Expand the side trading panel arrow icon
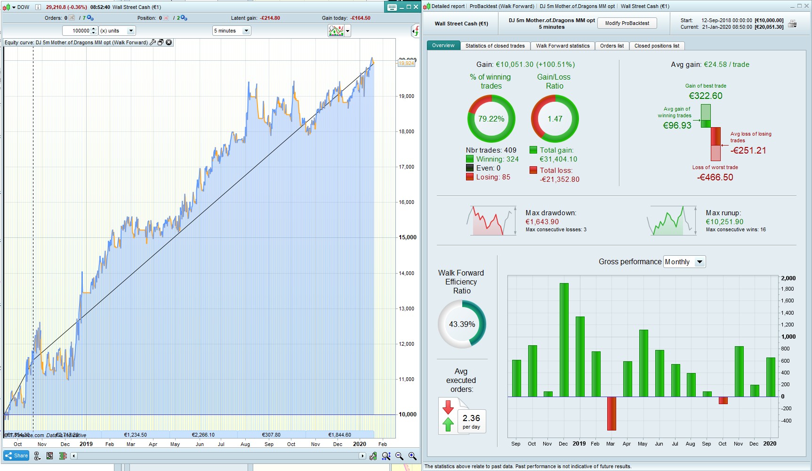Screen dimensions: 812x471 (415, 31)
